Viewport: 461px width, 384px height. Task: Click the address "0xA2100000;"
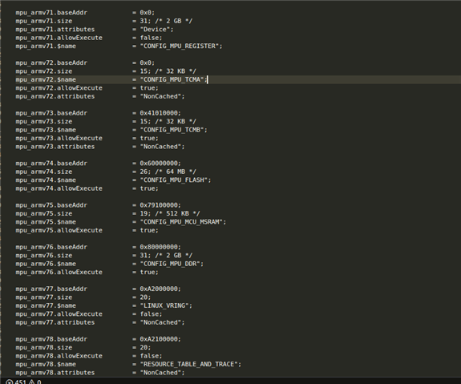tap(160, 339)
